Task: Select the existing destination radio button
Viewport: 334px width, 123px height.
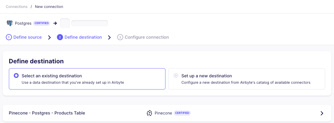Action: pos(16,76)
